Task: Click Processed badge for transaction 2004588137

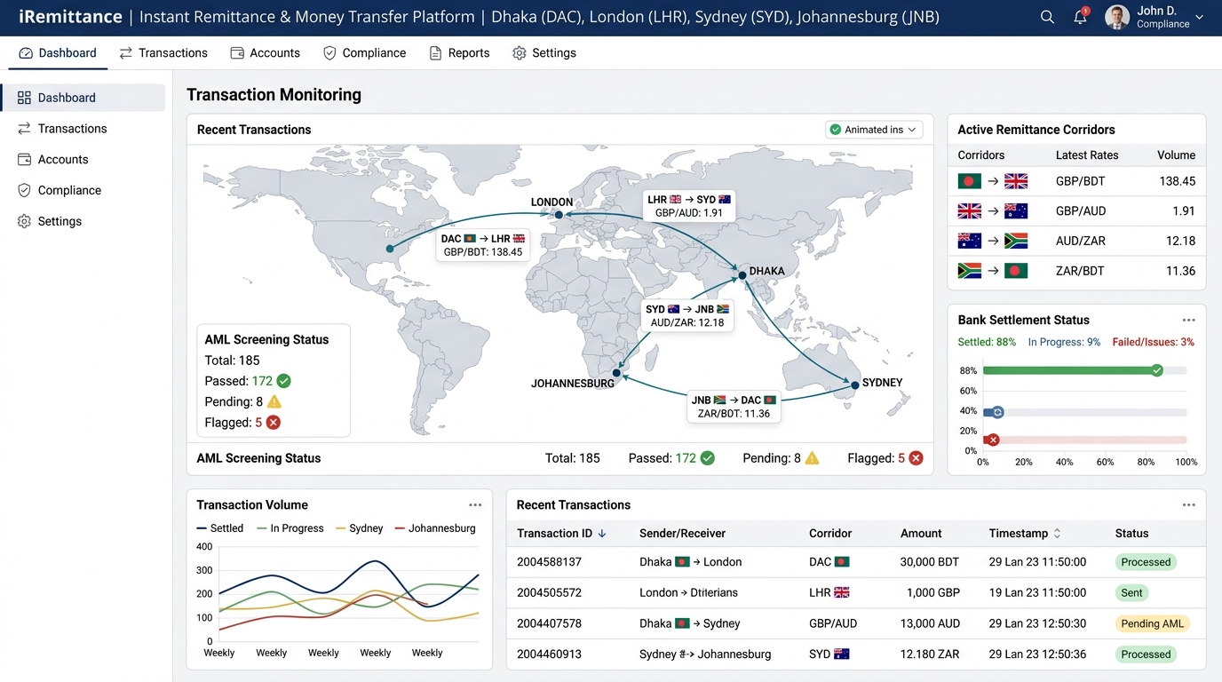Action: point(1146,562)
